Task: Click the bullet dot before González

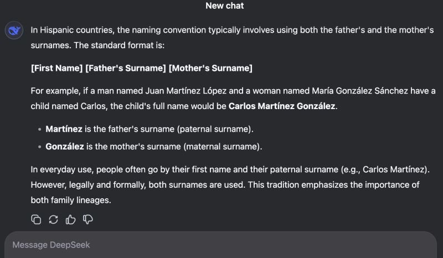Action: [x=39, y=147]
